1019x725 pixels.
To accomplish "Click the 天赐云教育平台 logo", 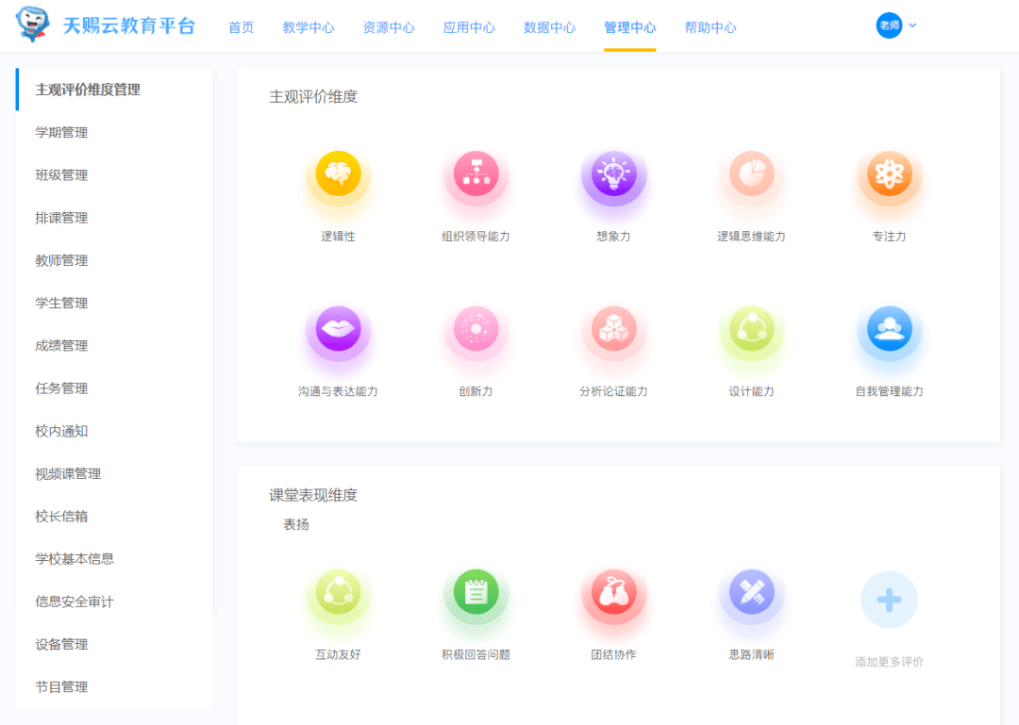I will pos(106,25).
